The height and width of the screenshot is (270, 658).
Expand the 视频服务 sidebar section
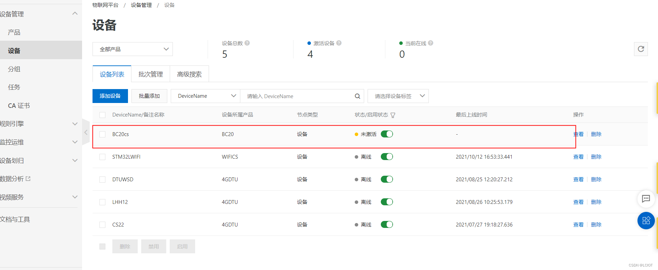pos(75,197)
